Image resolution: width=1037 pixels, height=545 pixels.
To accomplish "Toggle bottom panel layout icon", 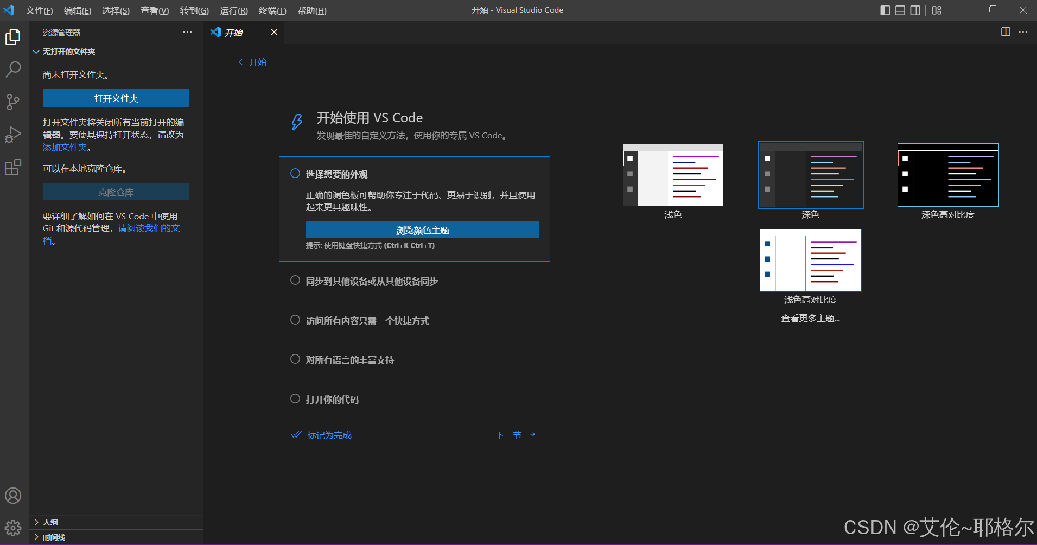I will [x=900, y=10].
